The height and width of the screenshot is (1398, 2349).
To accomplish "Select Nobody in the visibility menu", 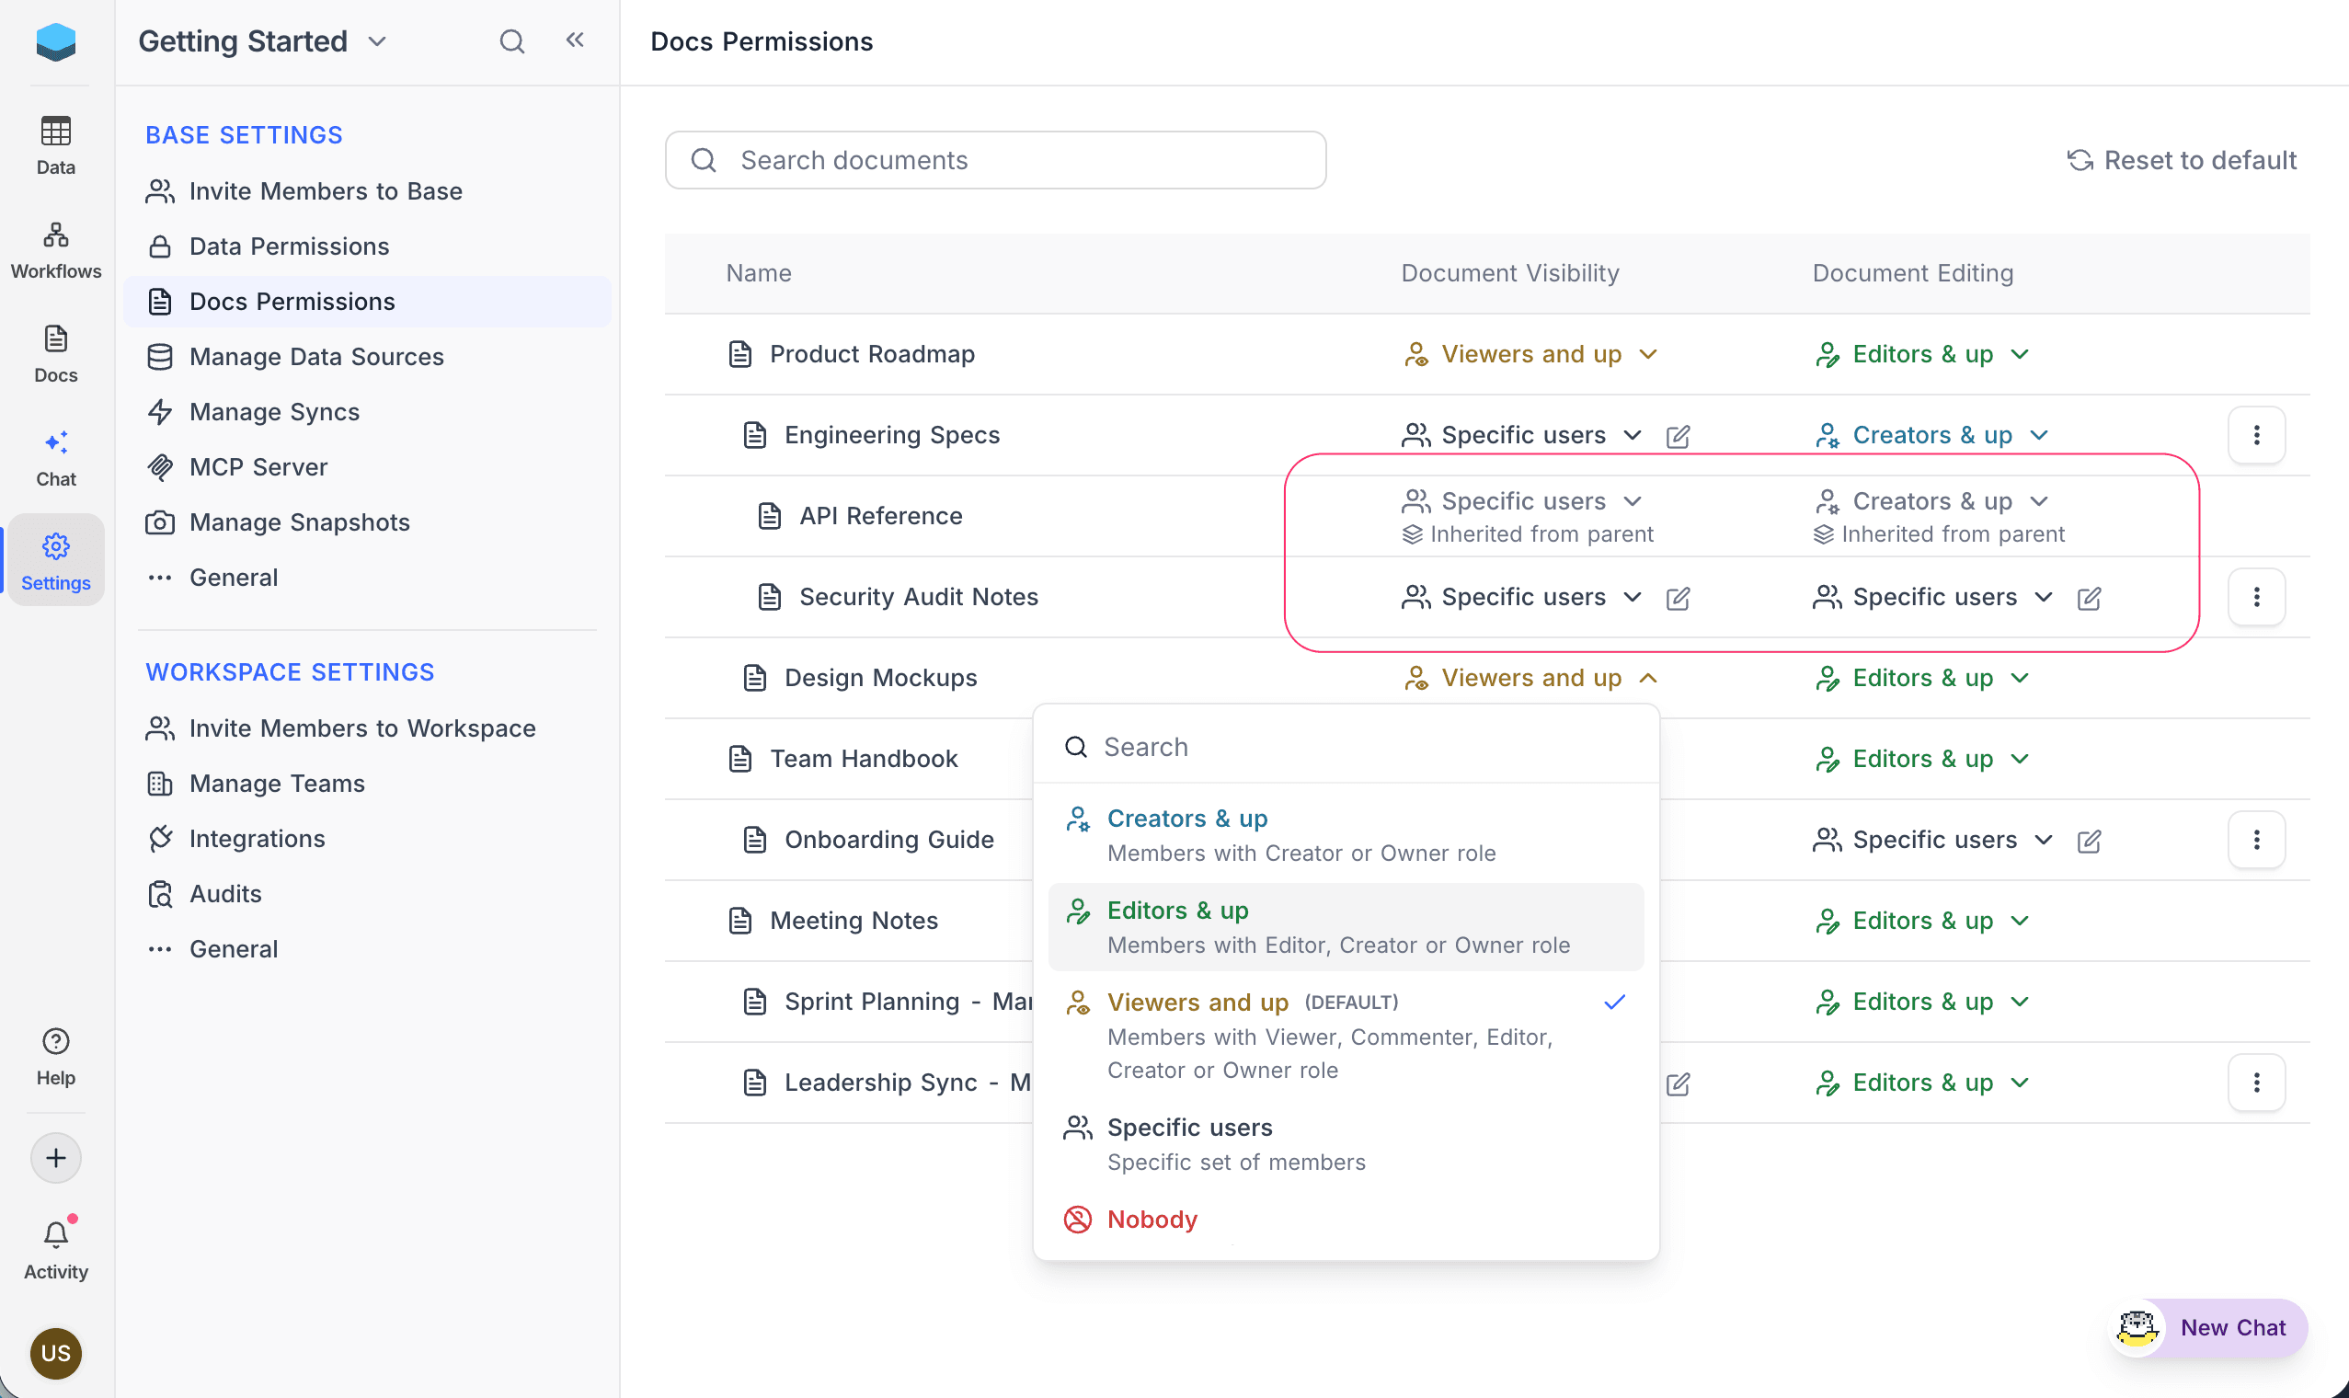I will [x=1151, y=1218].
